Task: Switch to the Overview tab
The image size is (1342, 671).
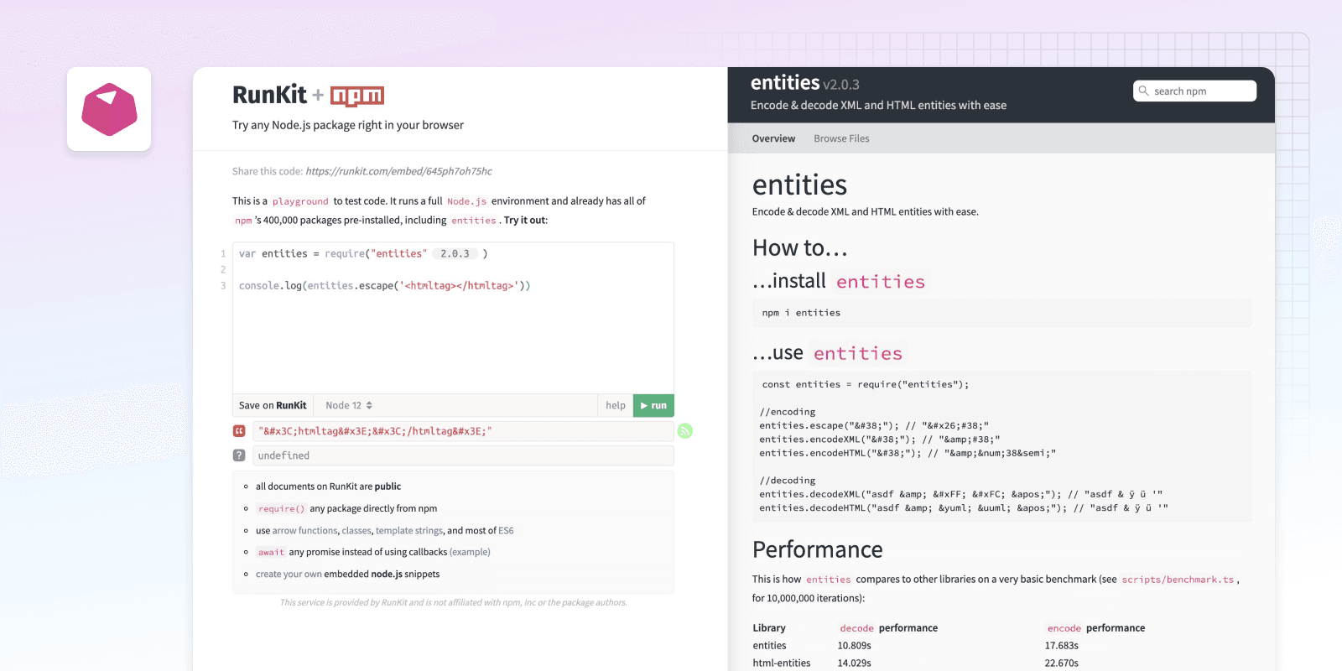Action: pos(773,138)
